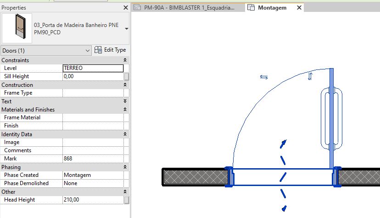Screen dimensions: 380x218
Task: Click the Edit Type icon
Action: (x=98, y=50)
